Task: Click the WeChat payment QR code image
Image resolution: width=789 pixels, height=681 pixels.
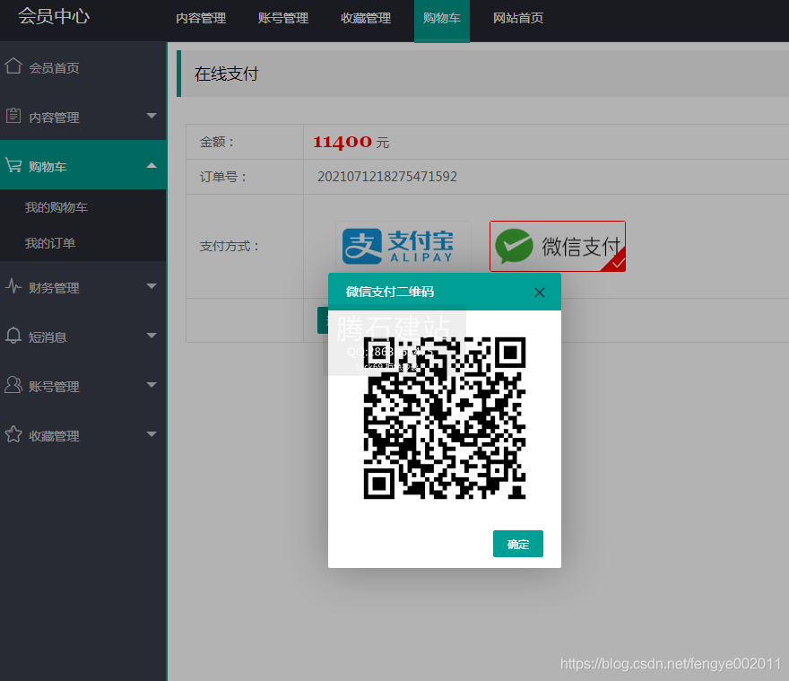Action: point(445,418)
